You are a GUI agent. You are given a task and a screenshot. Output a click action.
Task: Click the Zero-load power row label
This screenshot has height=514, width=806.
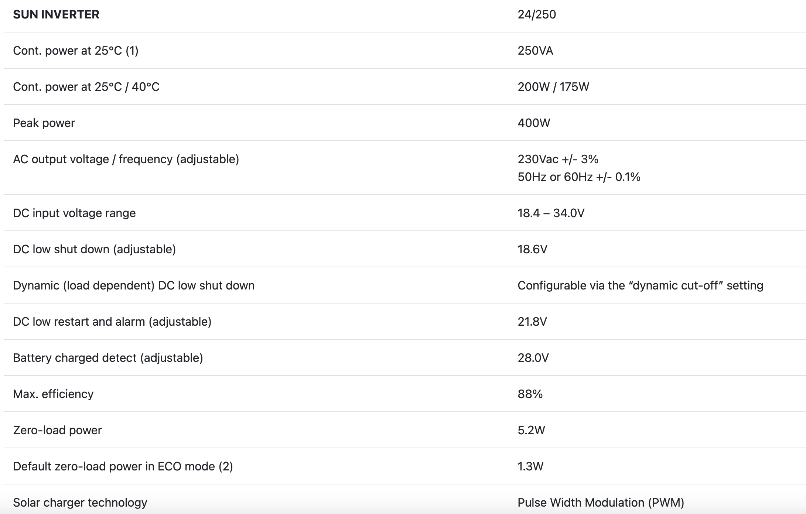(57, 430)
